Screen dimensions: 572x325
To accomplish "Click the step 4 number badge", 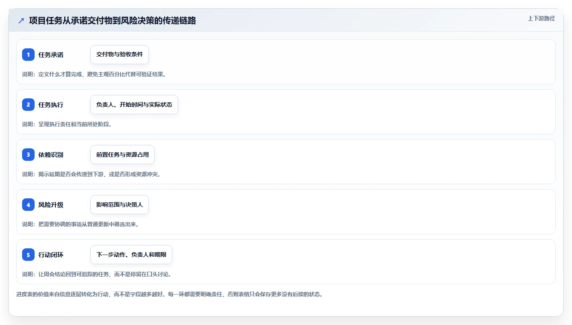I will [x=28, y=205].
